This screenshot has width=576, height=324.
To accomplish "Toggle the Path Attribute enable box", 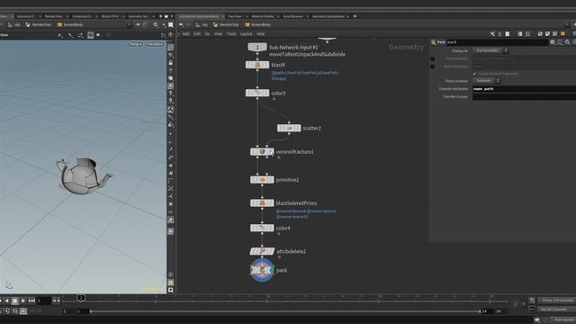I will tap(433, 58).
